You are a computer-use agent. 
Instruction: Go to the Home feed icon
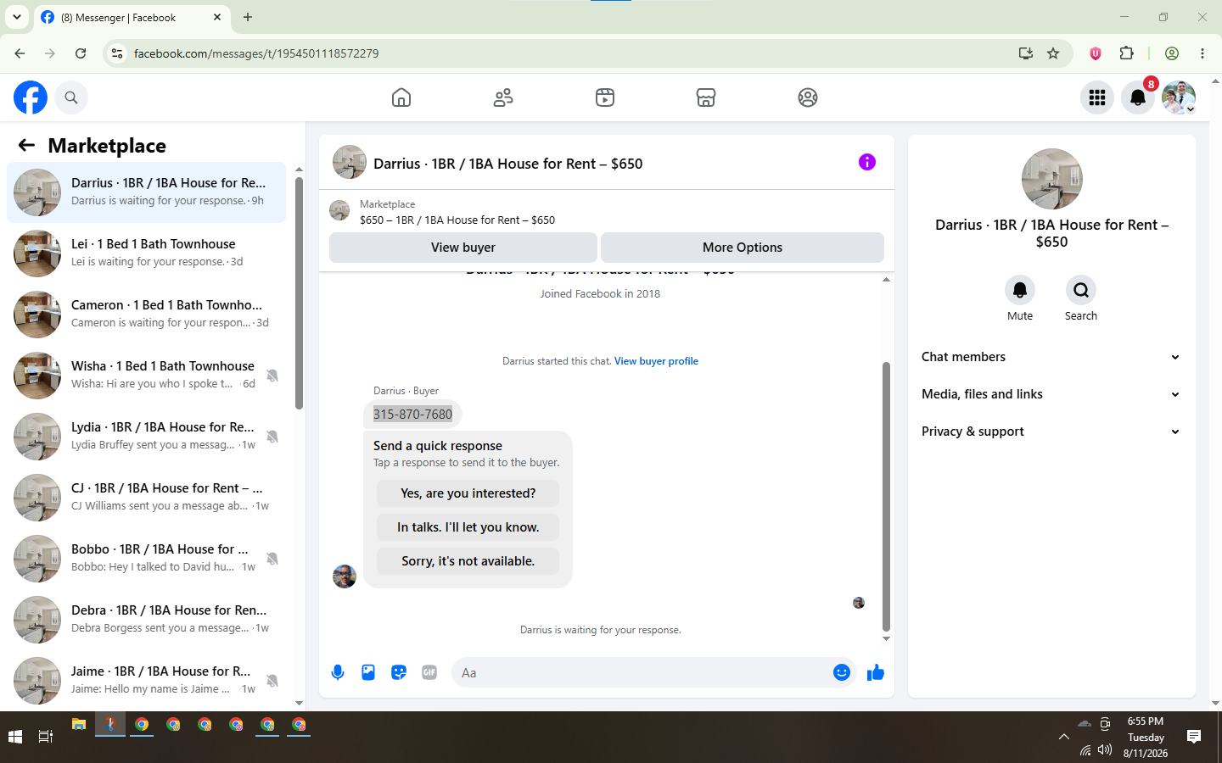pos(401,97)
